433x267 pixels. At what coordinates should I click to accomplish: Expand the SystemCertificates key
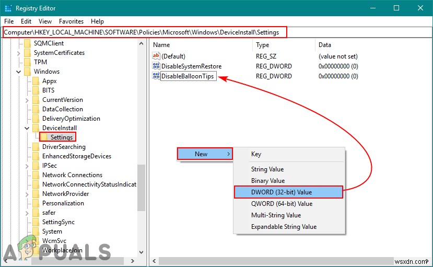(x=18, y=53)
